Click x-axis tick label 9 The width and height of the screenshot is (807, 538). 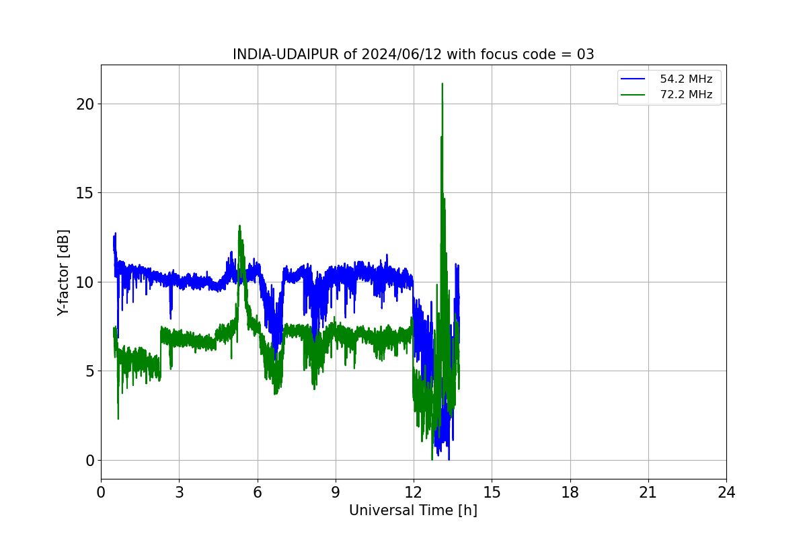coord(336,492)
